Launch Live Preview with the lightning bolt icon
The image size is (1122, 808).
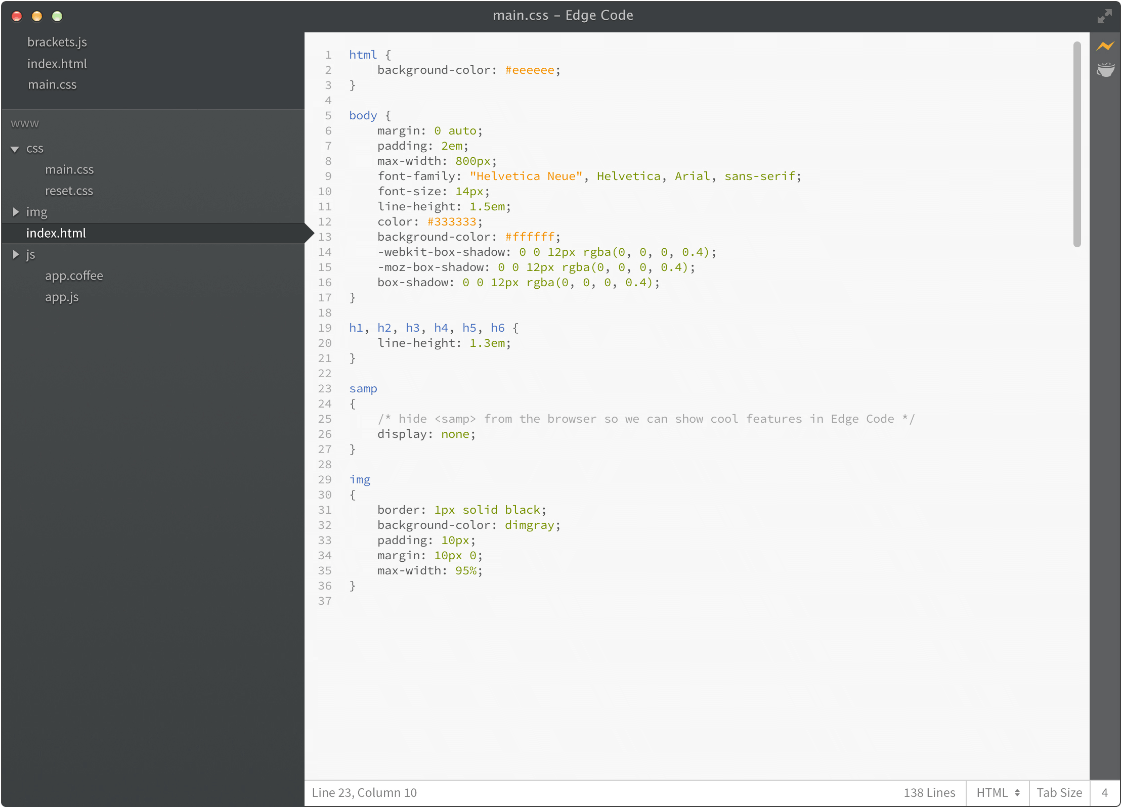pyautogui.click(x=1106, y=46)
